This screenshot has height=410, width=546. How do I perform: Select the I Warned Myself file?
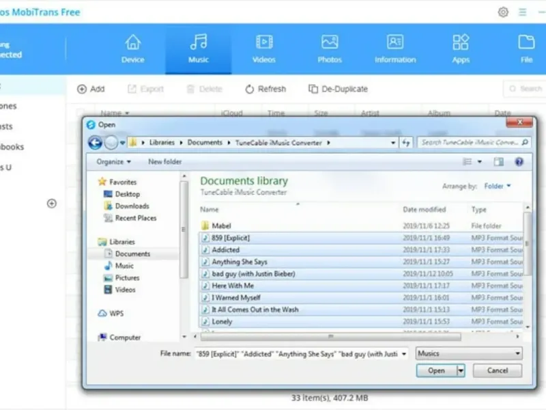point(361,298)
